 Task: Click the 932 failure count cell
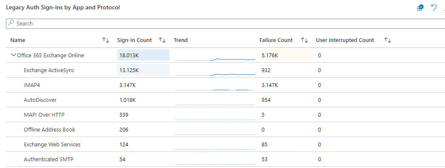coord(266,70)
